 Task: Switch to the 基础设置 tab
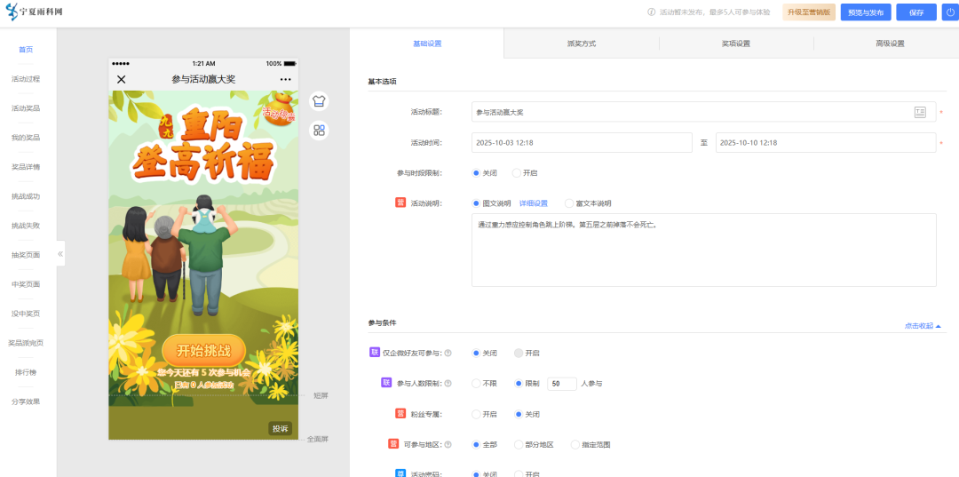click(427, 44)
